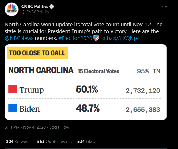Click the Trump 50.1% percentage figure

coord(87,90)
